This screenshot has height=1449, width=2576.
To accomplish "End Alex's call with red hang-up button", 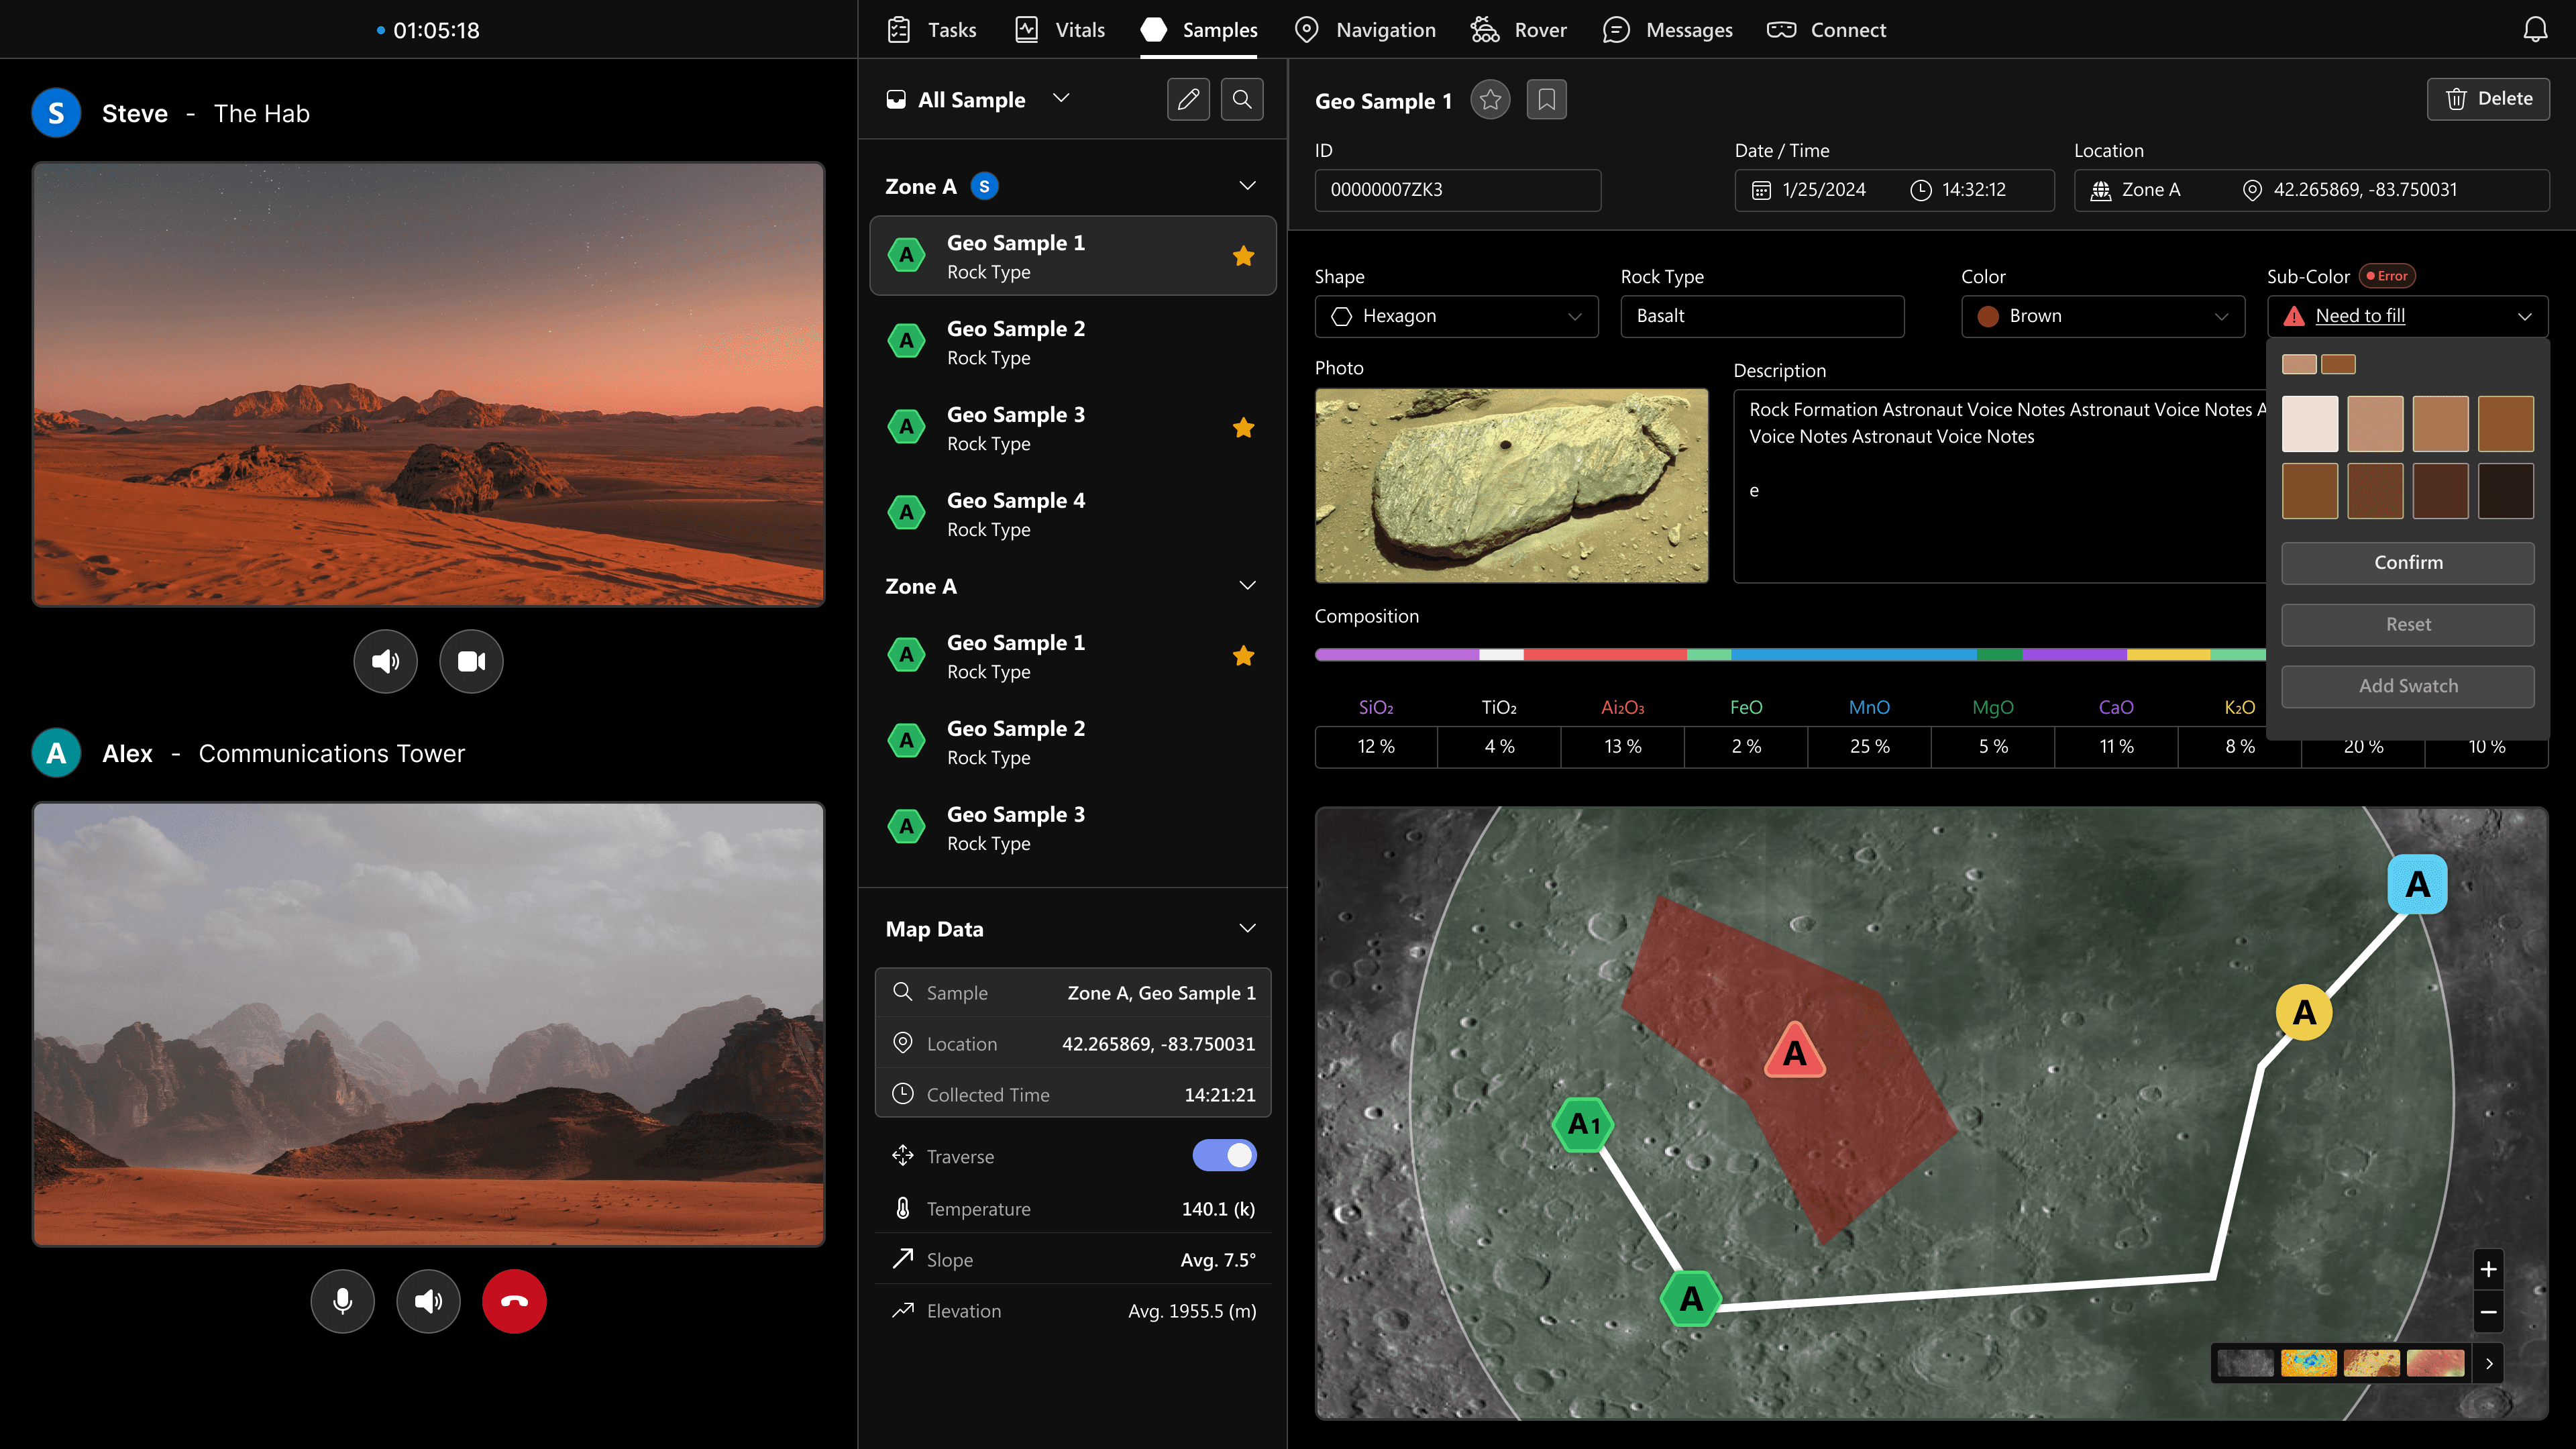I will (x=514, y=1301).
